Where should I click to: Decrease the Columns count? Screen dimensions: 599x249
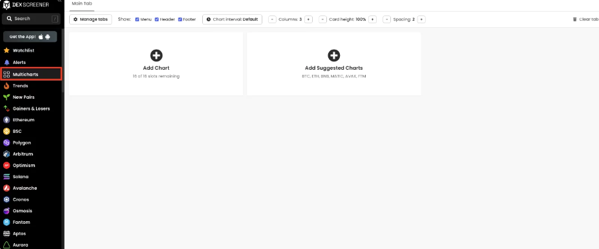[273, 19]
